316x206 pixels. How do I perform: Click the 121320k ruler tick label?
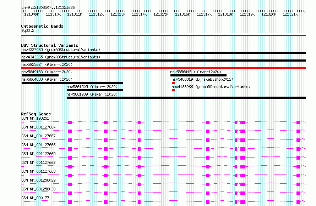coord(269,14)
